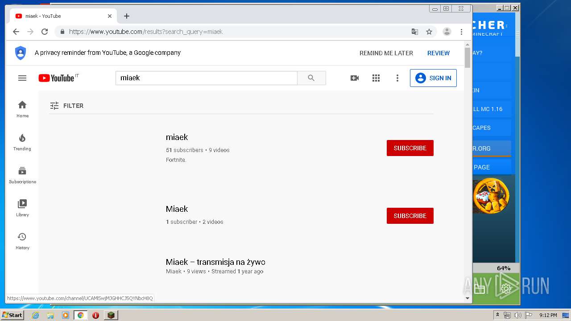Screen dimensions: 571x321
Task: Open Trending in YouTube sidebar
Action: point(22,142)
